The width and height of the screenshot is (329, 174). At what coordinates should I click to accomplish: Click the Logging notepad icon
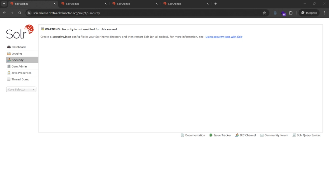point(9,53)
